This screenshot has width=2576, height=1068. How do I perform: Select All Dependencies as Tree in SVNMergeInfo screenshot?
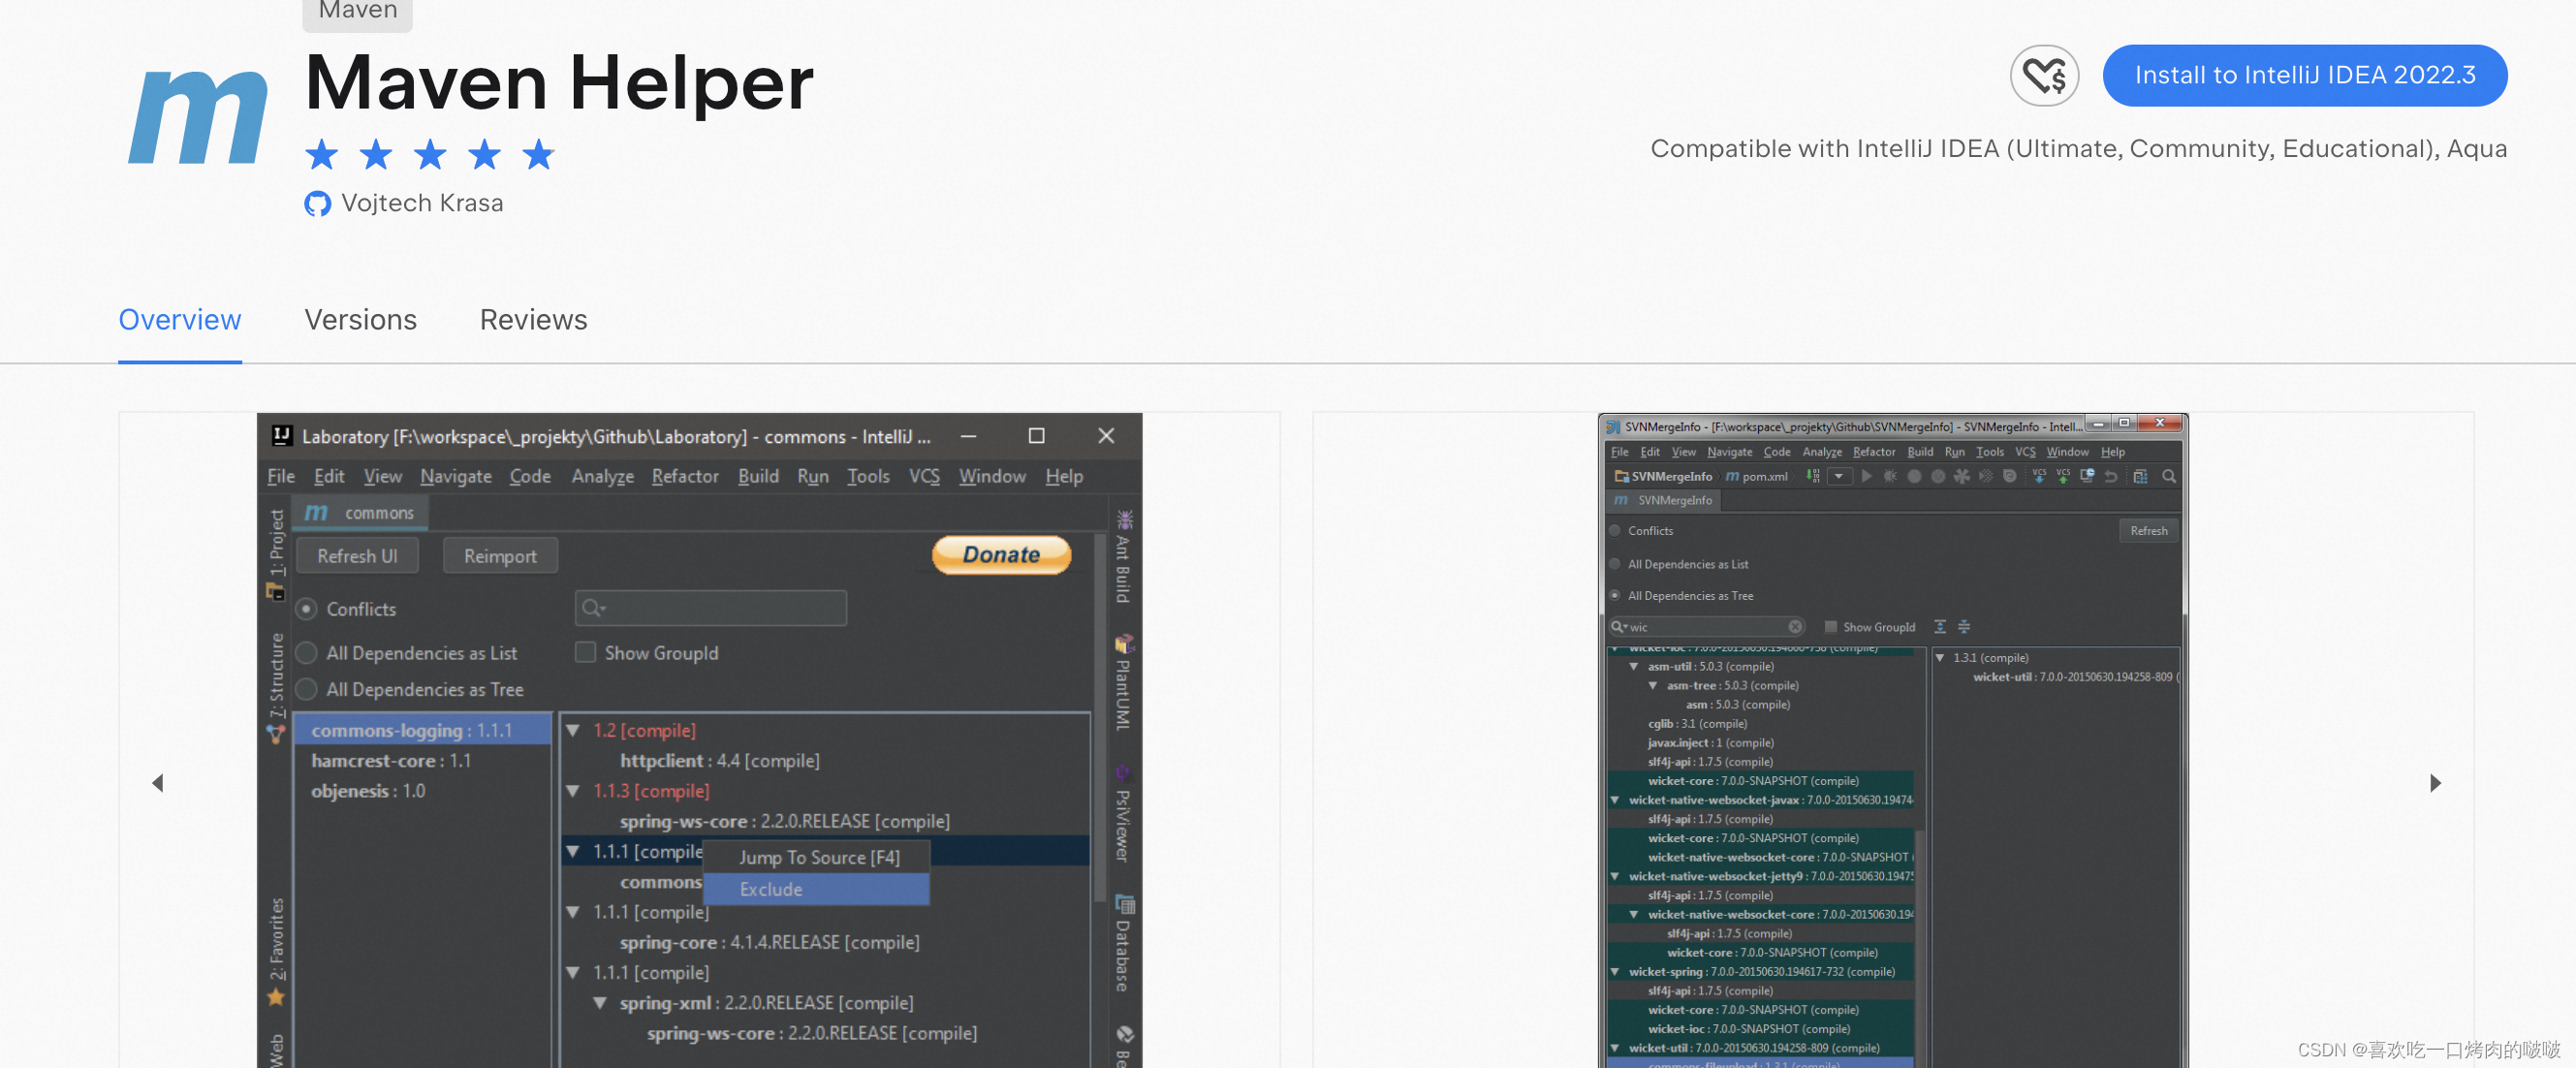pos(1614,595)
